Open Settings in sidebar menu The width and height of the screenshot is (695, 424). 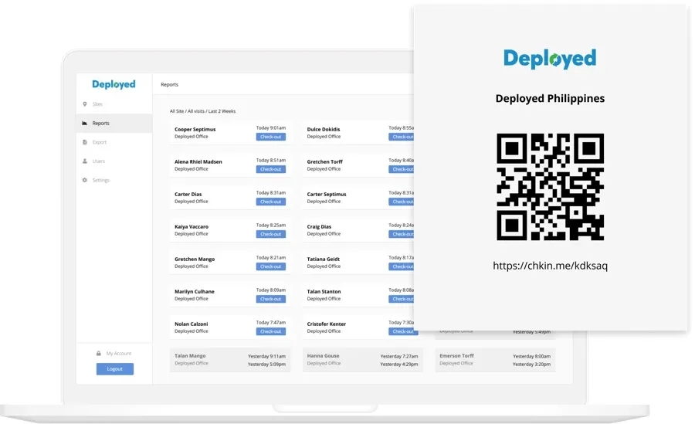(x=114, y=180)
